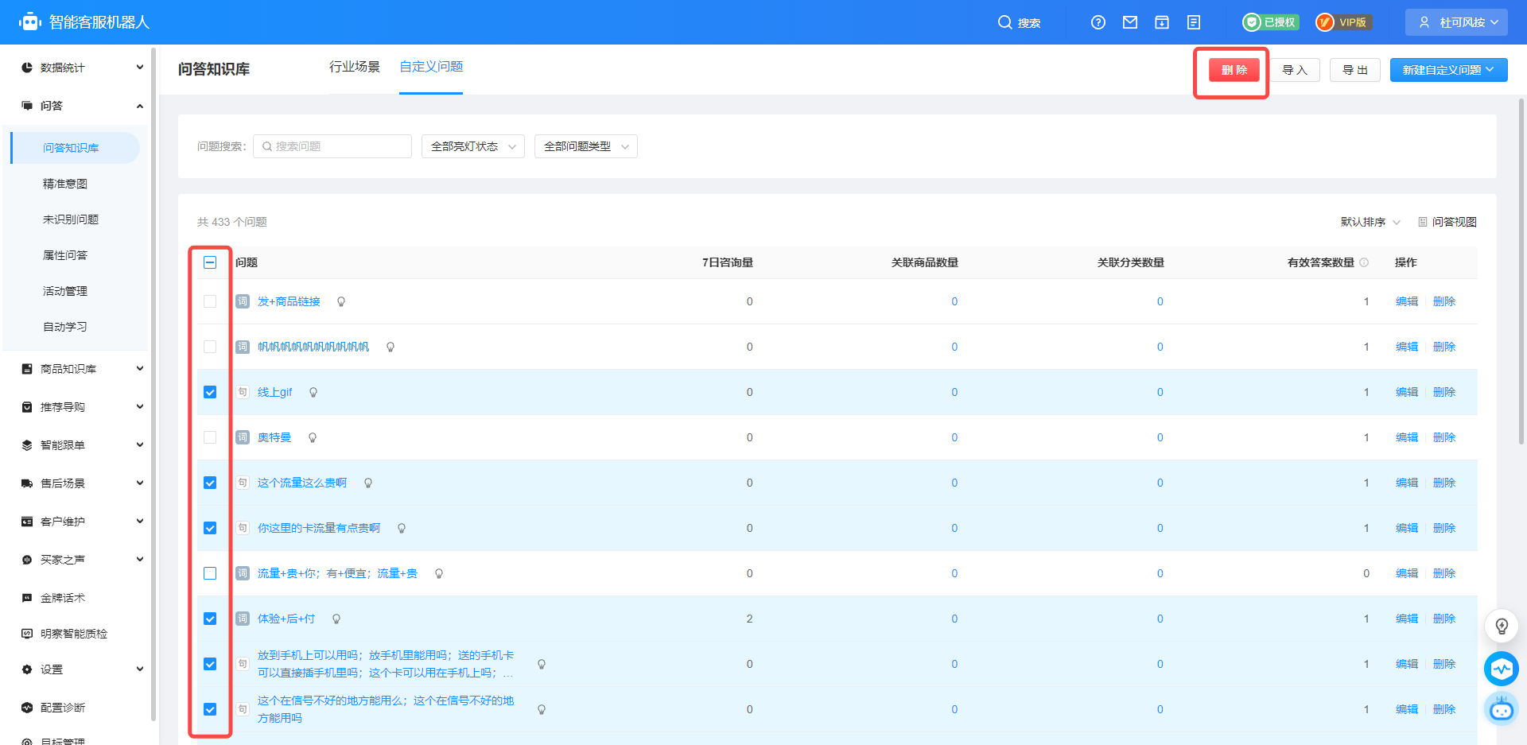
Task: Click the red 删除 batch delete button
Action: tap(1234, 70)
